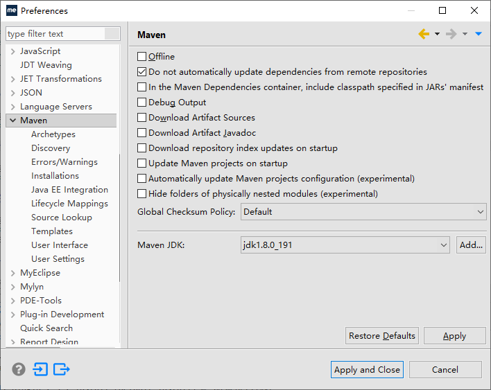The image size is (491, 390).
Task: Click Add... button next to Maven JDK
Action: (x=471, y=245)
